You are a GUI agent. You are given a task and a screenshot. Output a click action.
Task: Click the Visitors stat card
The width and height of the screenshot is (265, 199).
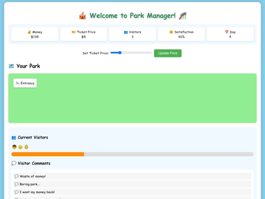(132, 34)
